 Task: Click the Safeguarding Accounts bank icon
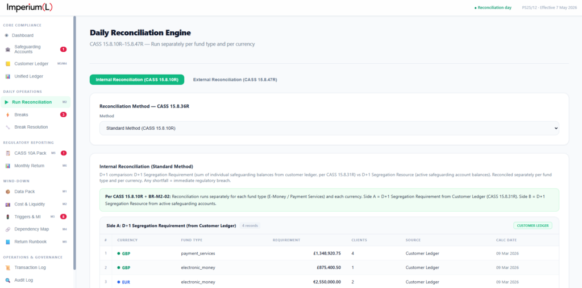(x=8, y=50)
